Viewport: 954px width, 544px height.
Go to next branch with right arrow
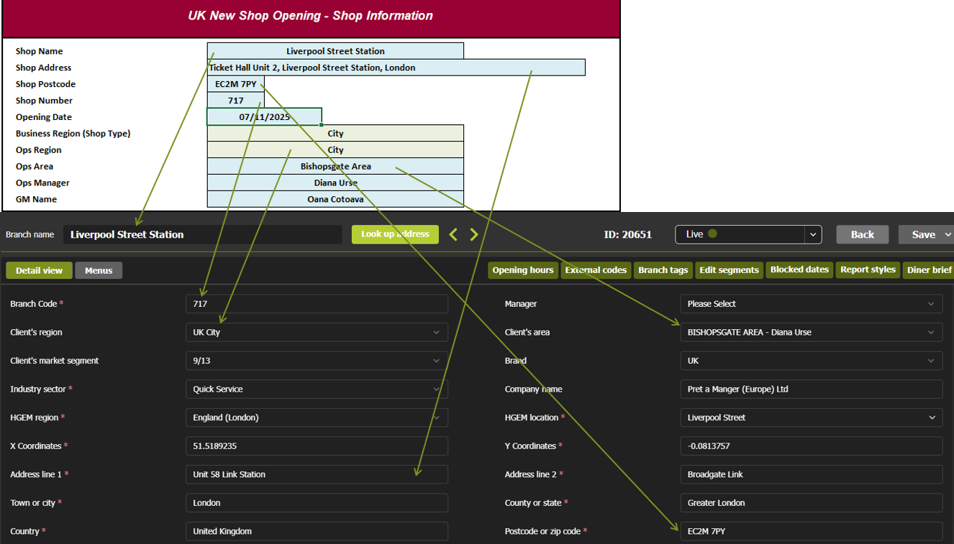tap(474, 234)
